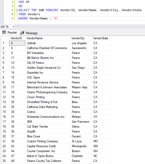Place cursor in the WHERE VendorName line
The height and width of the screenshot is (164, 145).
click(82, 18)
